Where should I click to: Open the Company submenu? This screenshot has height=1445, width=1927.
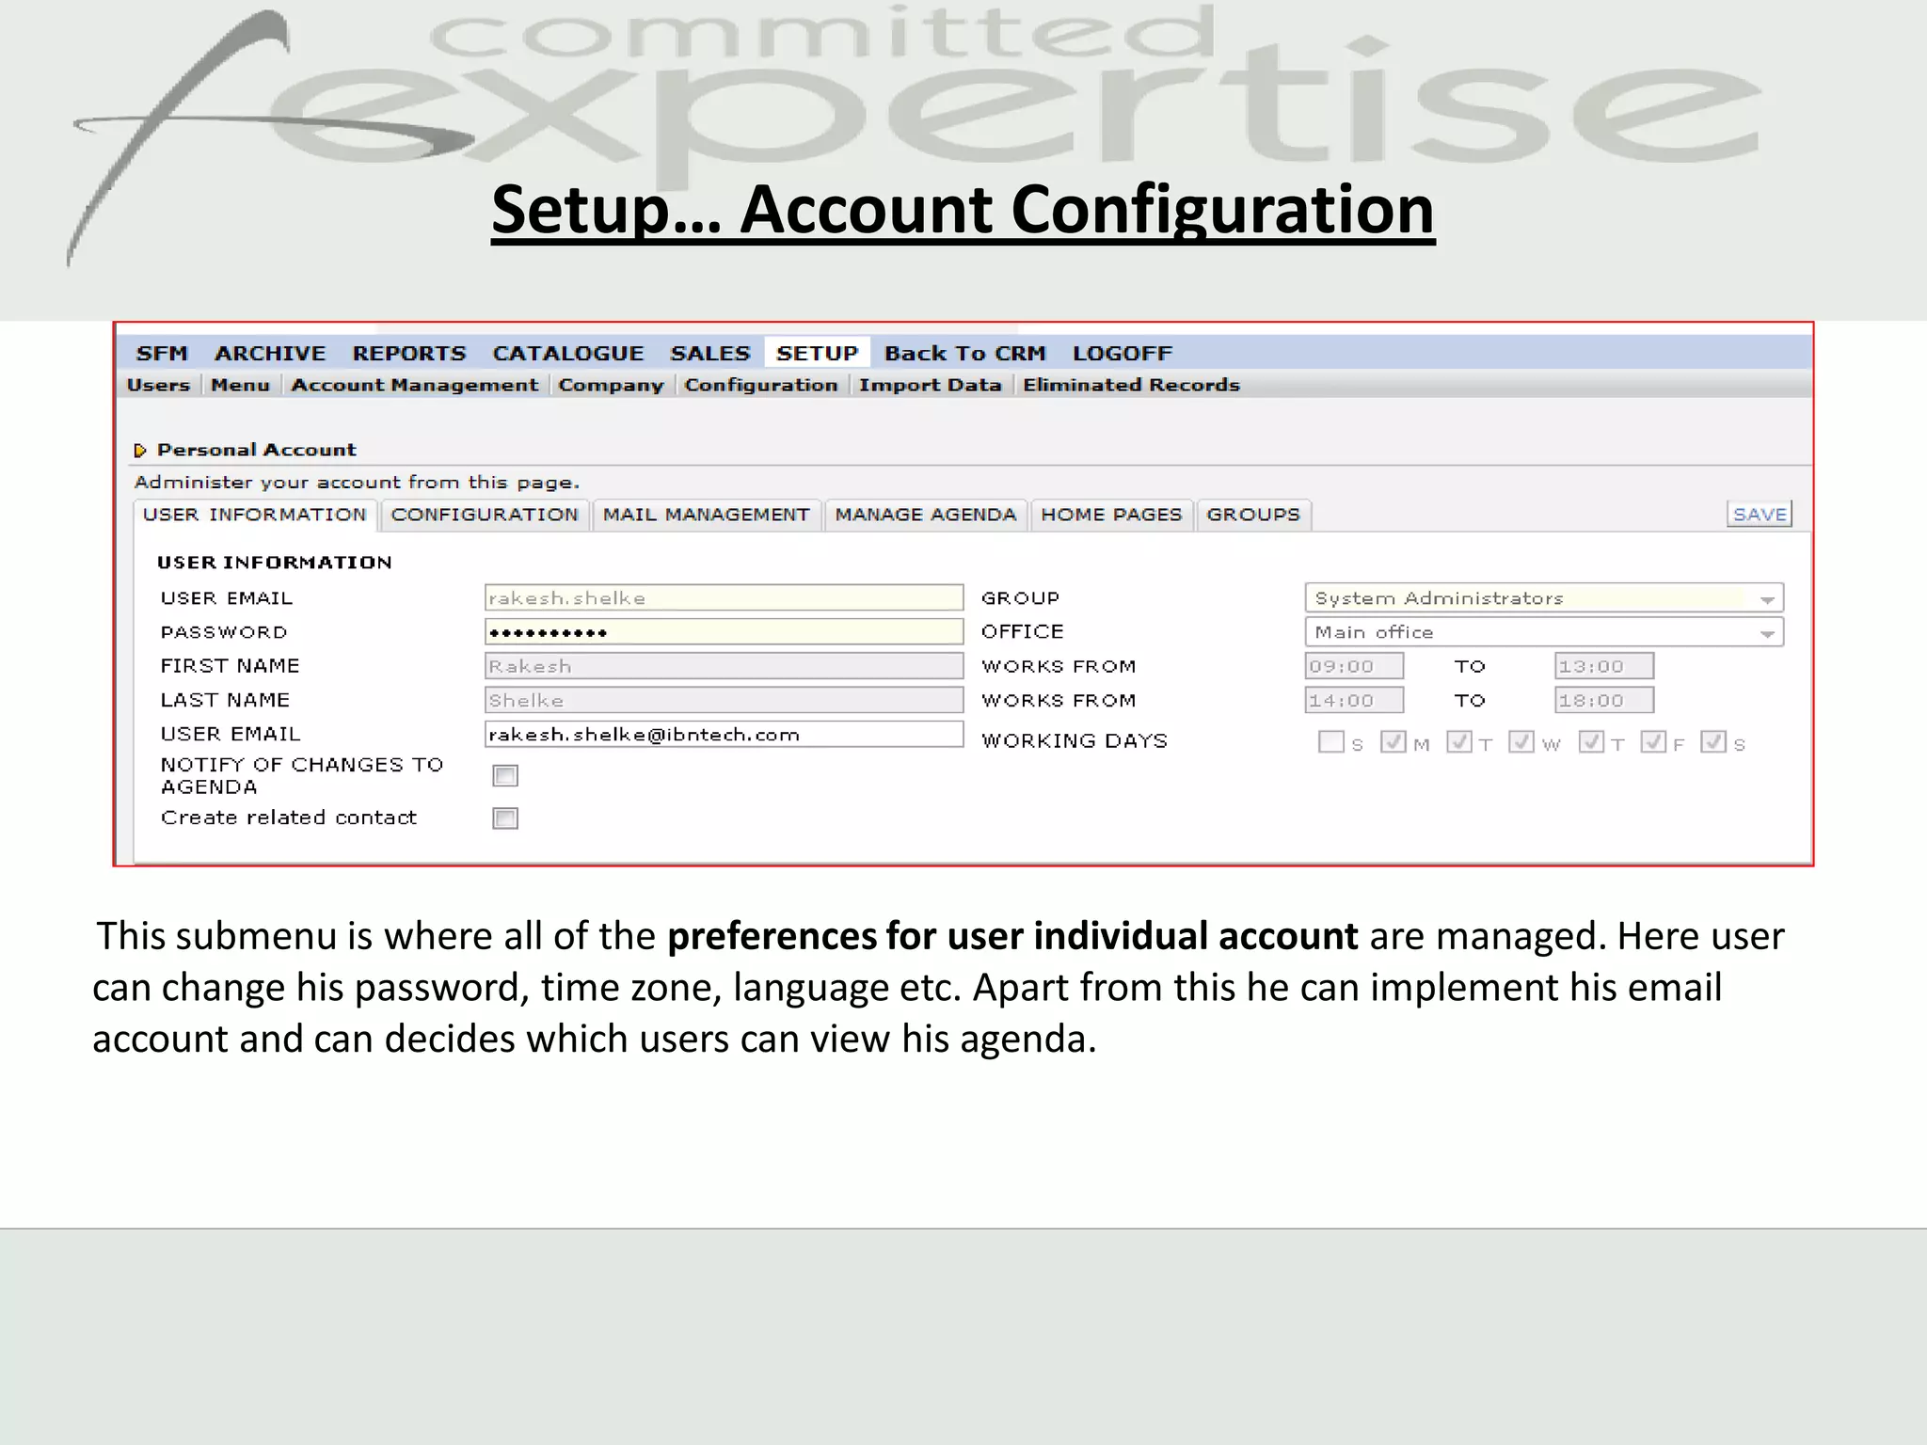click(x=612, y=385)
